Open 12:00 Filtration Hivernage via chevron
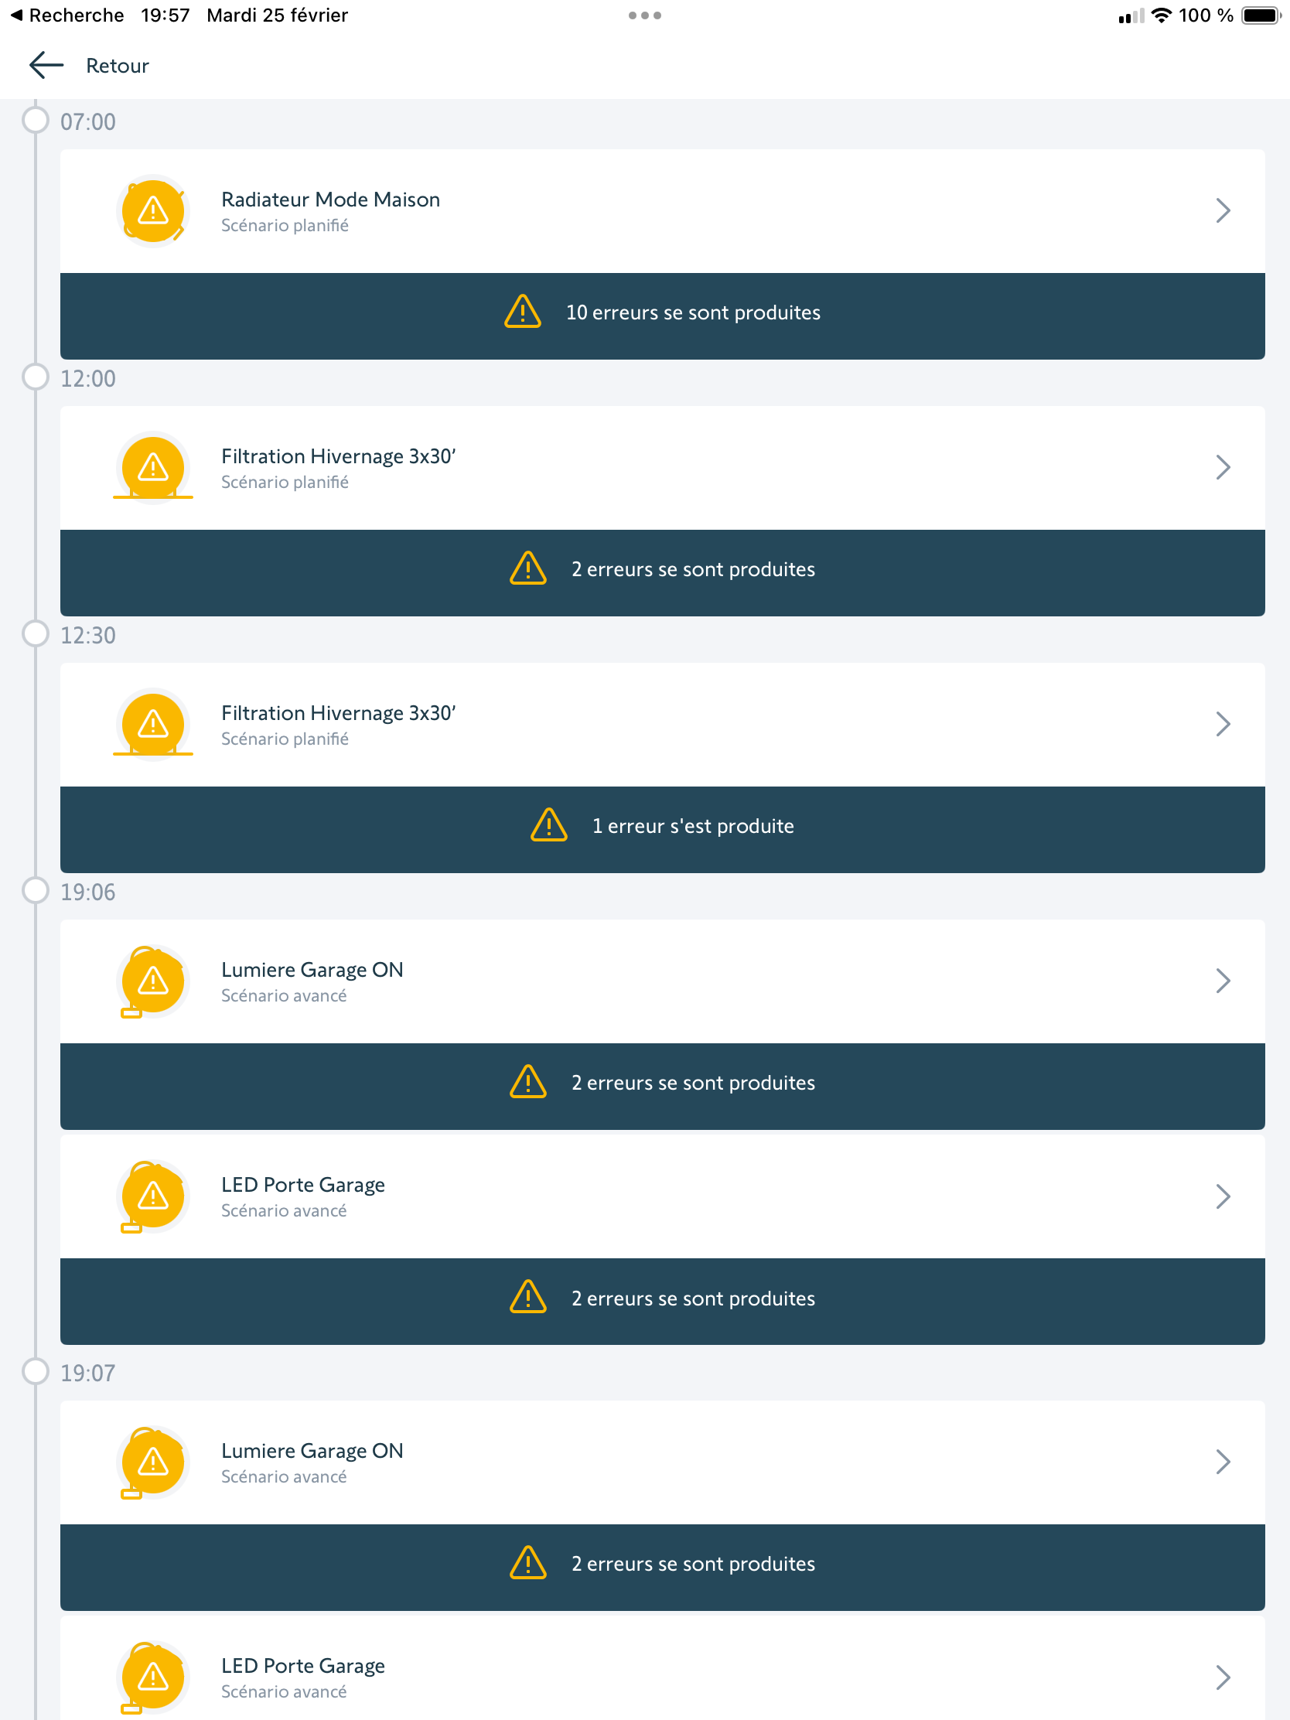 click(1223, 468)
